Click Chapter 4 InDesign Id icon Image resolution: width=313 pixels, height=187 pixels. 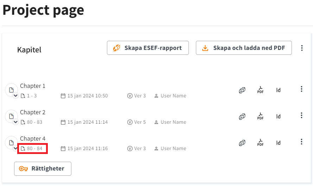(x=278, y=143)
